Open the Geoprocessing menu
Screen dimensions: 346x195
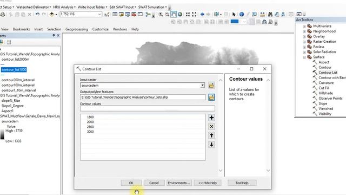77,29
